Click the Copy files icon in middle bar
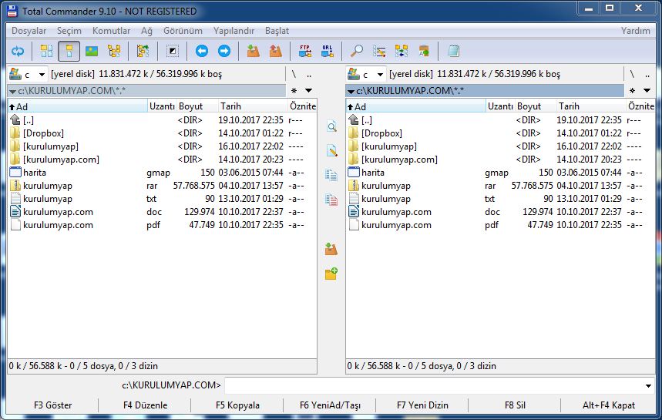This screenshot has height=420, width=662. click(x=331, y=175)
